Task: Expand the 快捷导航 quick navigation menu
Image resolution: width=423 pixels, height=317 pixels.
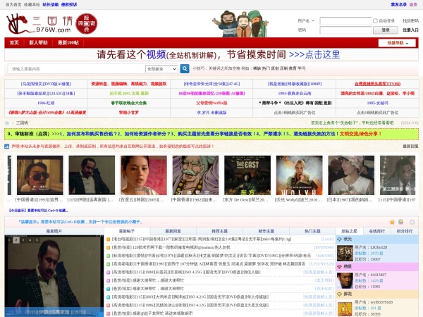Action: pyautogui.click(x=397, y=43)
